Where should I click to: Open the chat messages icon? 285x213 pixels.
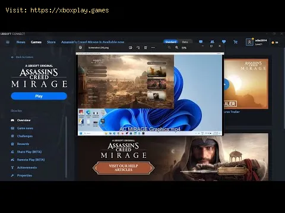click(201, 42)
